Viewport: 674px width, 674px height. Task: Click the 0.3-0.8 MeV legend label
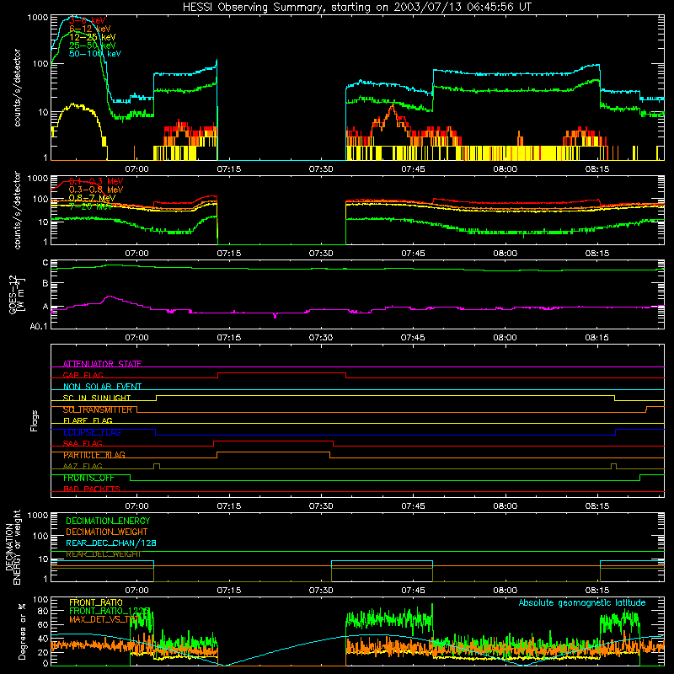coord(96,190)
